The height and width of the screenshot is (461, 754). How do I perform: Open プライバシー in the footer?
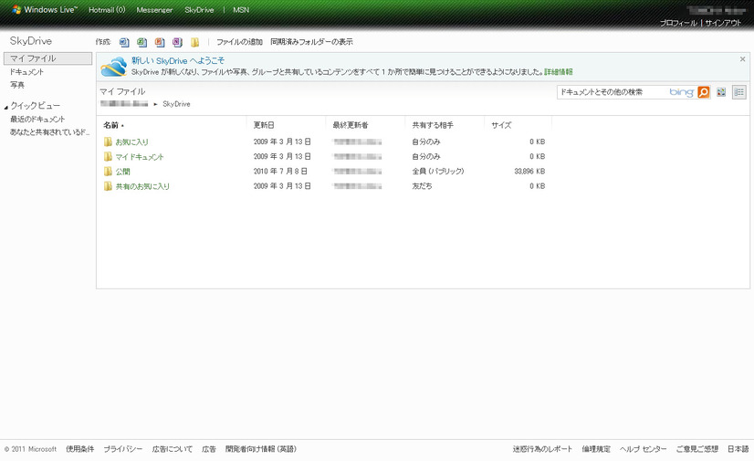click(123, 449)
